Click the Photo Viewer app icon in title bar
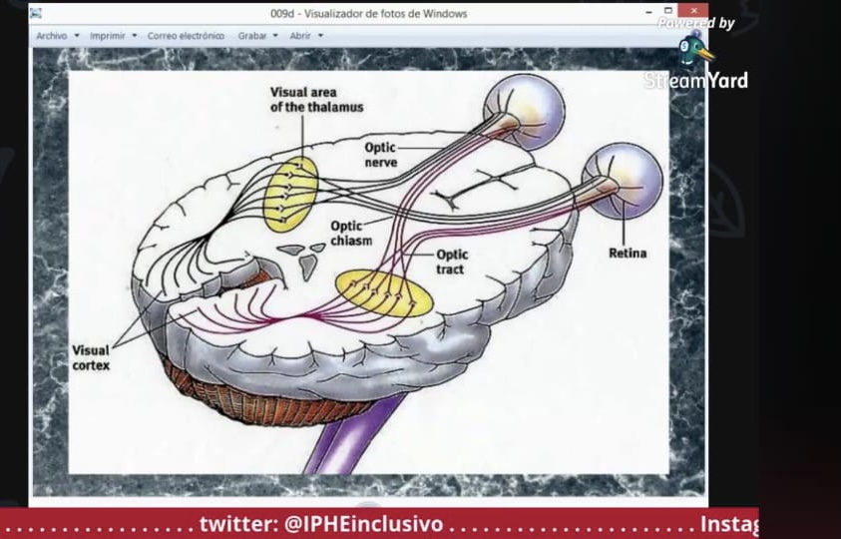Viewport: 841px width, 539px height. [36, 13]
